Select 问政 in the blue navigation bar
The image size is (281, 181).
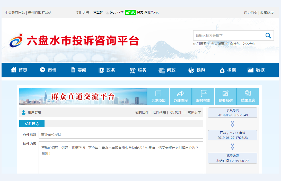(167, 70)
